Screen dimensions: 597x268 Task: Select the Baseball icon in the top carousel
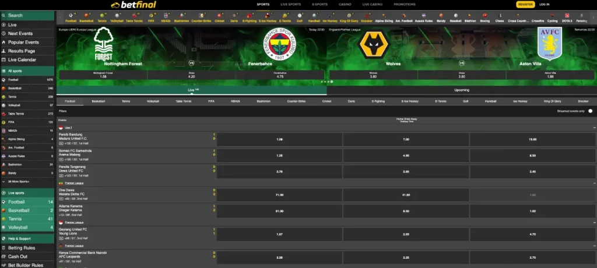455,18
